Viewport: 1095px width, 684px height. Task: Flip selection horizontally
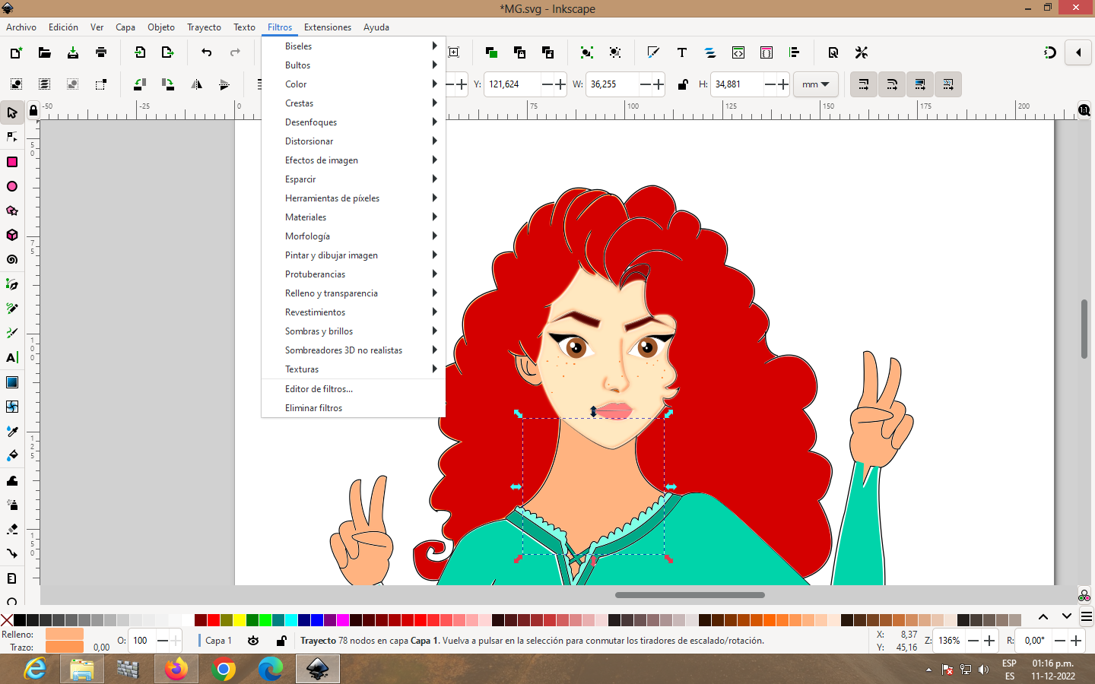196,84
